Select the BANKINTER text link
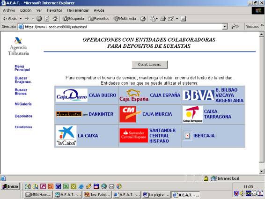 pyautogui.click(x=101, y=114)
